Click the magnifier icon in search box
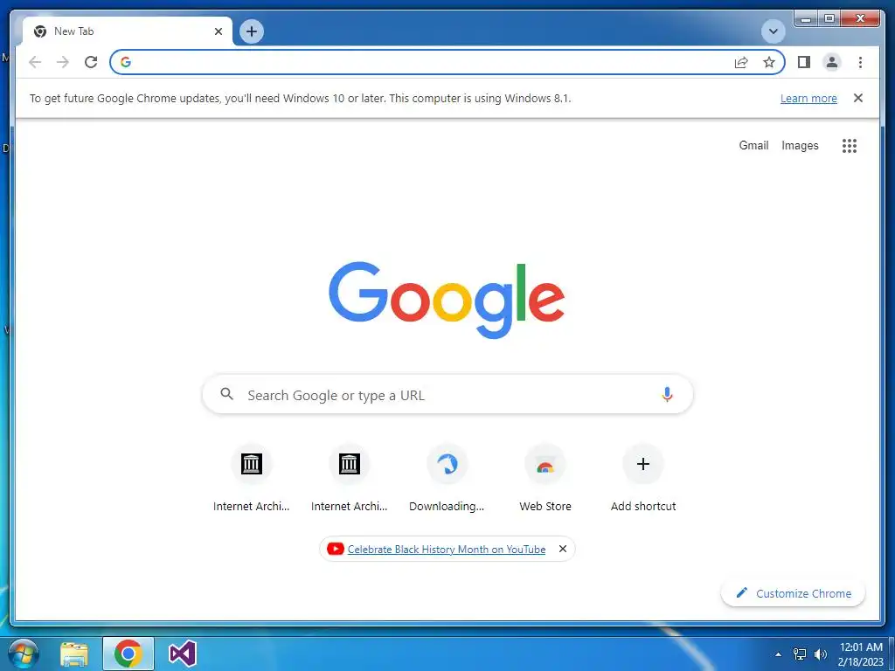The width and height of the screenshot is (895, 671). (226, 394)
